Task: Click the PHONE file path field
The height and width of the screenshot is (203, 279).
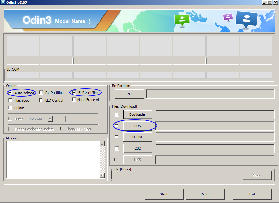Action: (215, 137)
